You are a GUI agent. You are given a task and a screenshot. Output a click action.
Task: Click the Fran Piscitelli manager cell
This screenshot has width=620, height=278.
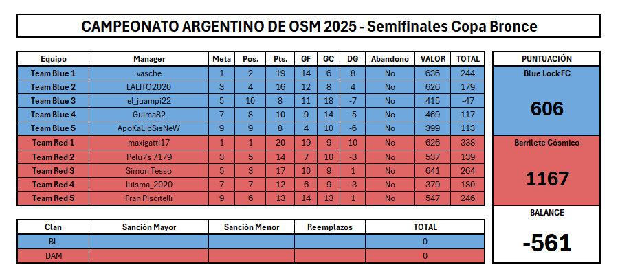coord(149,198)
